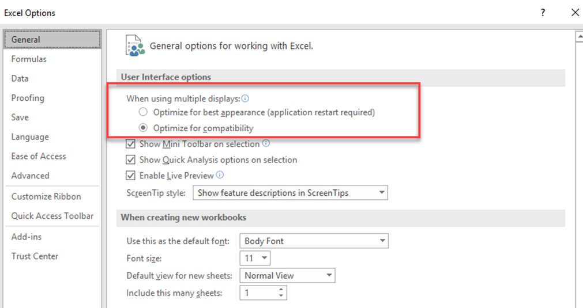Click info icon beside Enable Live Preview

click(220, 175)
